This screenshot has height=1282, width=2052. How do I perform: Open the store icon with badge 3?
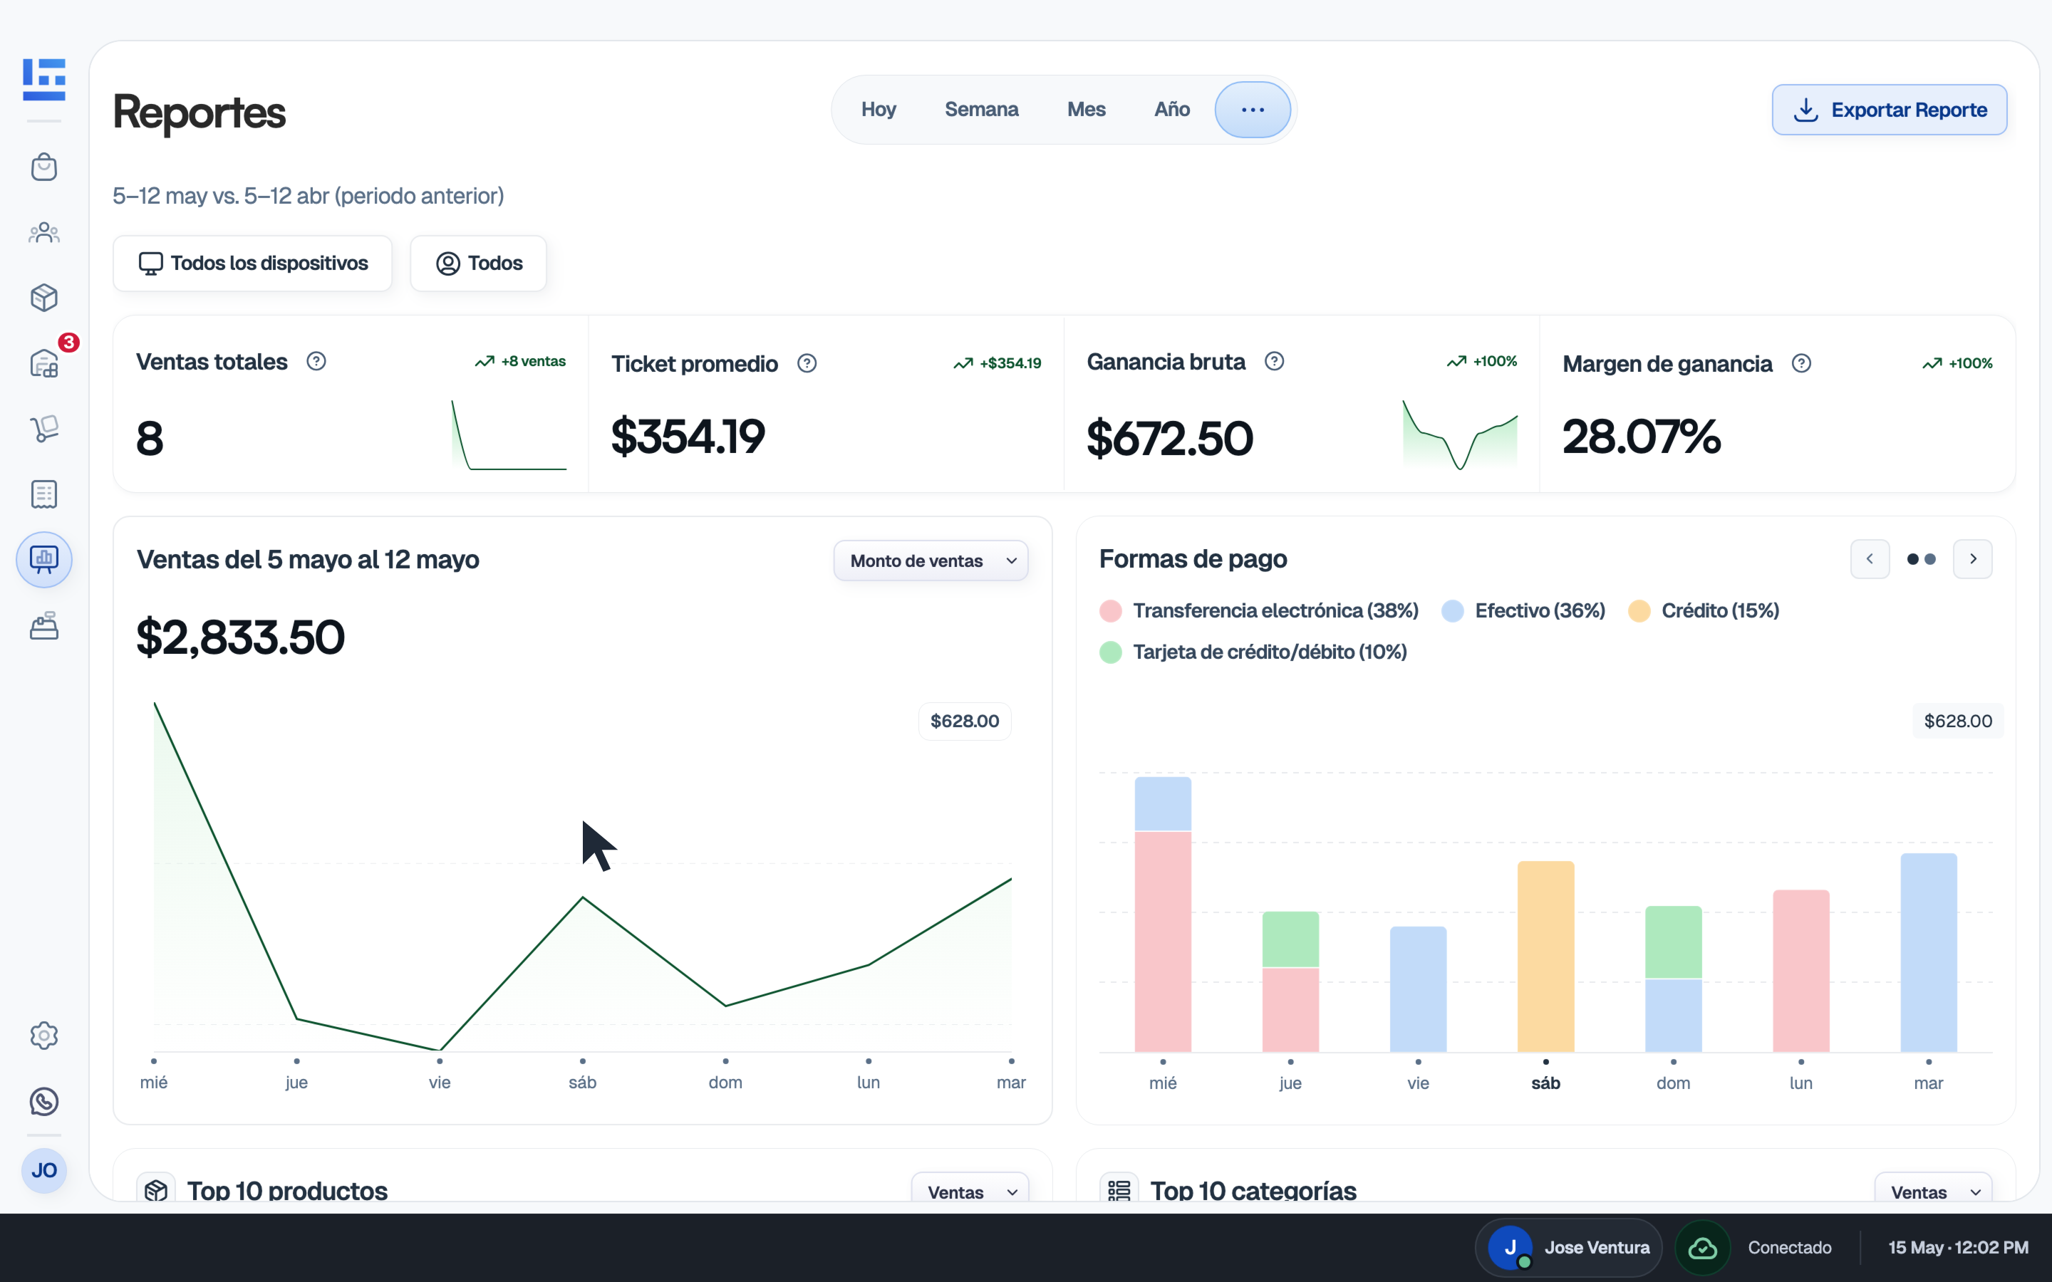click(44, 363)
